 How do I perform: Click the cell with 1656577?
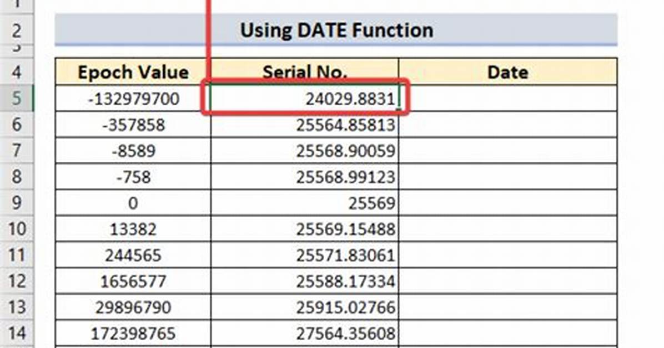(133, 281)
